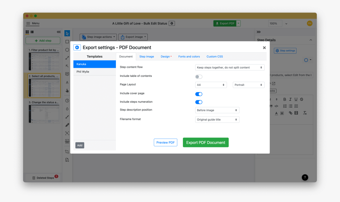Select the rectangle shape tool

click(67, 41)
